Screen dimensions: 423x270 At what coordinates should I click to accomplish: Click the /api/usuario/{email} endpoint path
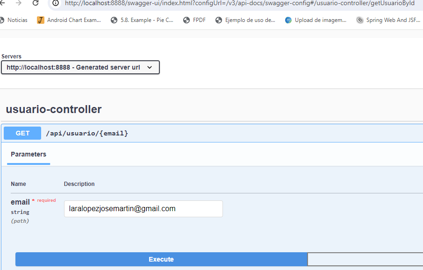[87, 134]
